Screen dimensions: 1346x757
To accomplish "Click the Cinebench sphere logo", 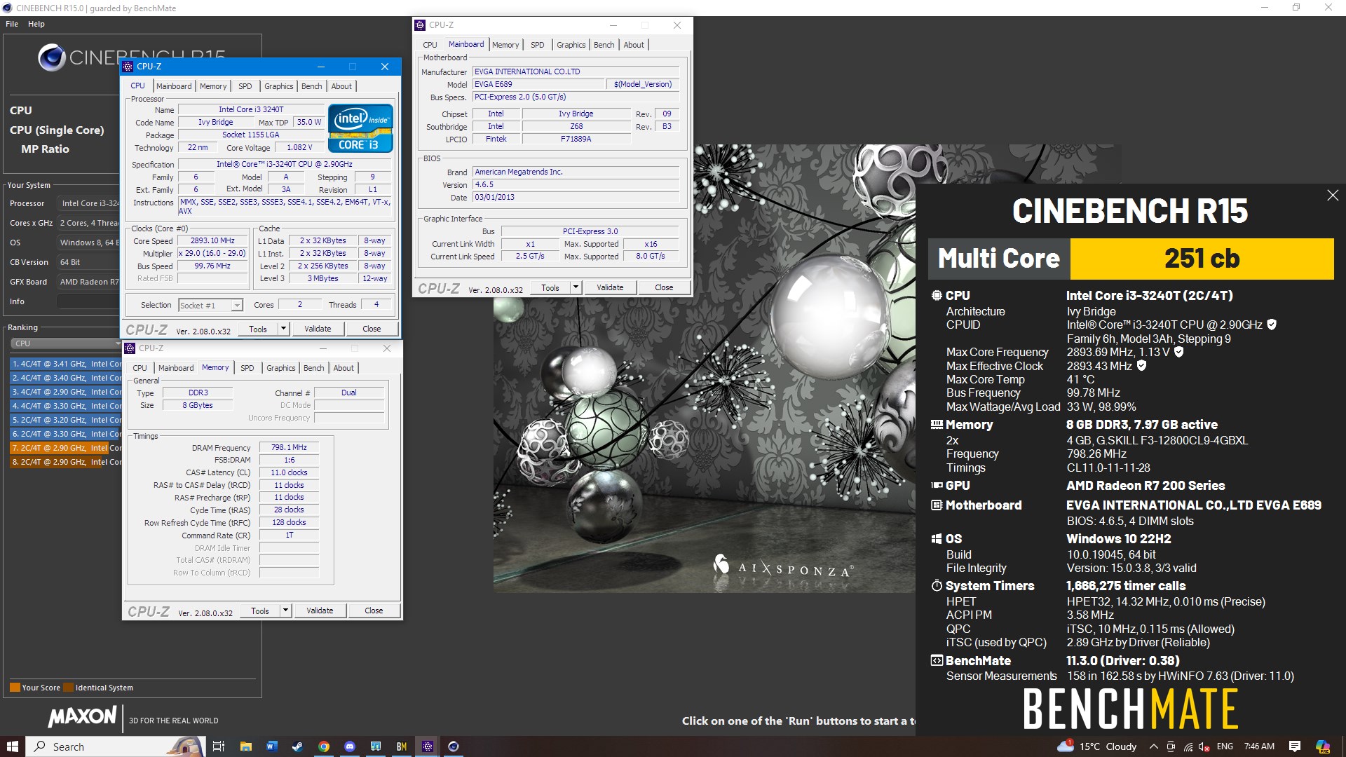I will tap(51, 57).
